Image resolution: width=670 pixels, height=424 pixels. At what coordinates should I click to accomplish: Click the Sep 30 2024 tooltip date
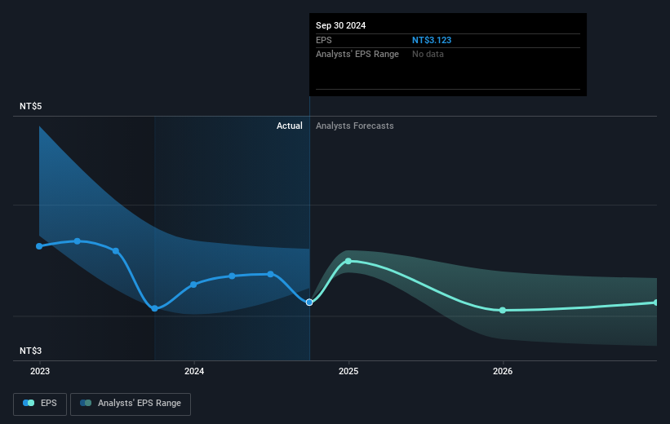tap(340, 25)
